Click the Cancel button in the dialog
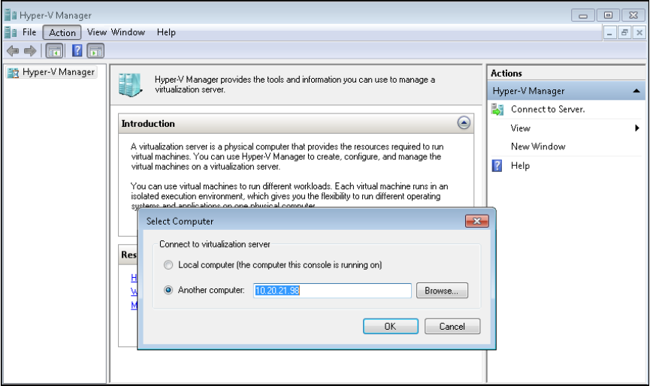 (452, 327)
